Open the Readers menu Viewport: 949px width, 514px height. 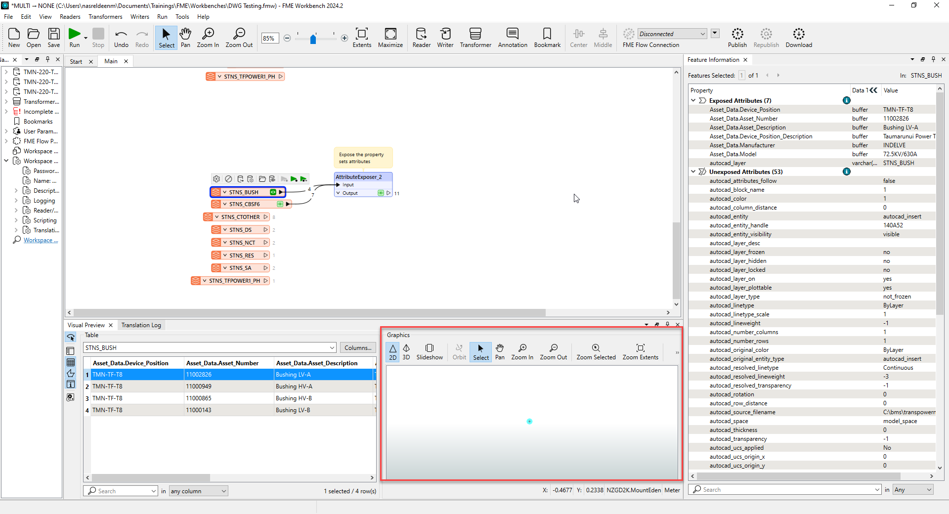click(70, 17)
